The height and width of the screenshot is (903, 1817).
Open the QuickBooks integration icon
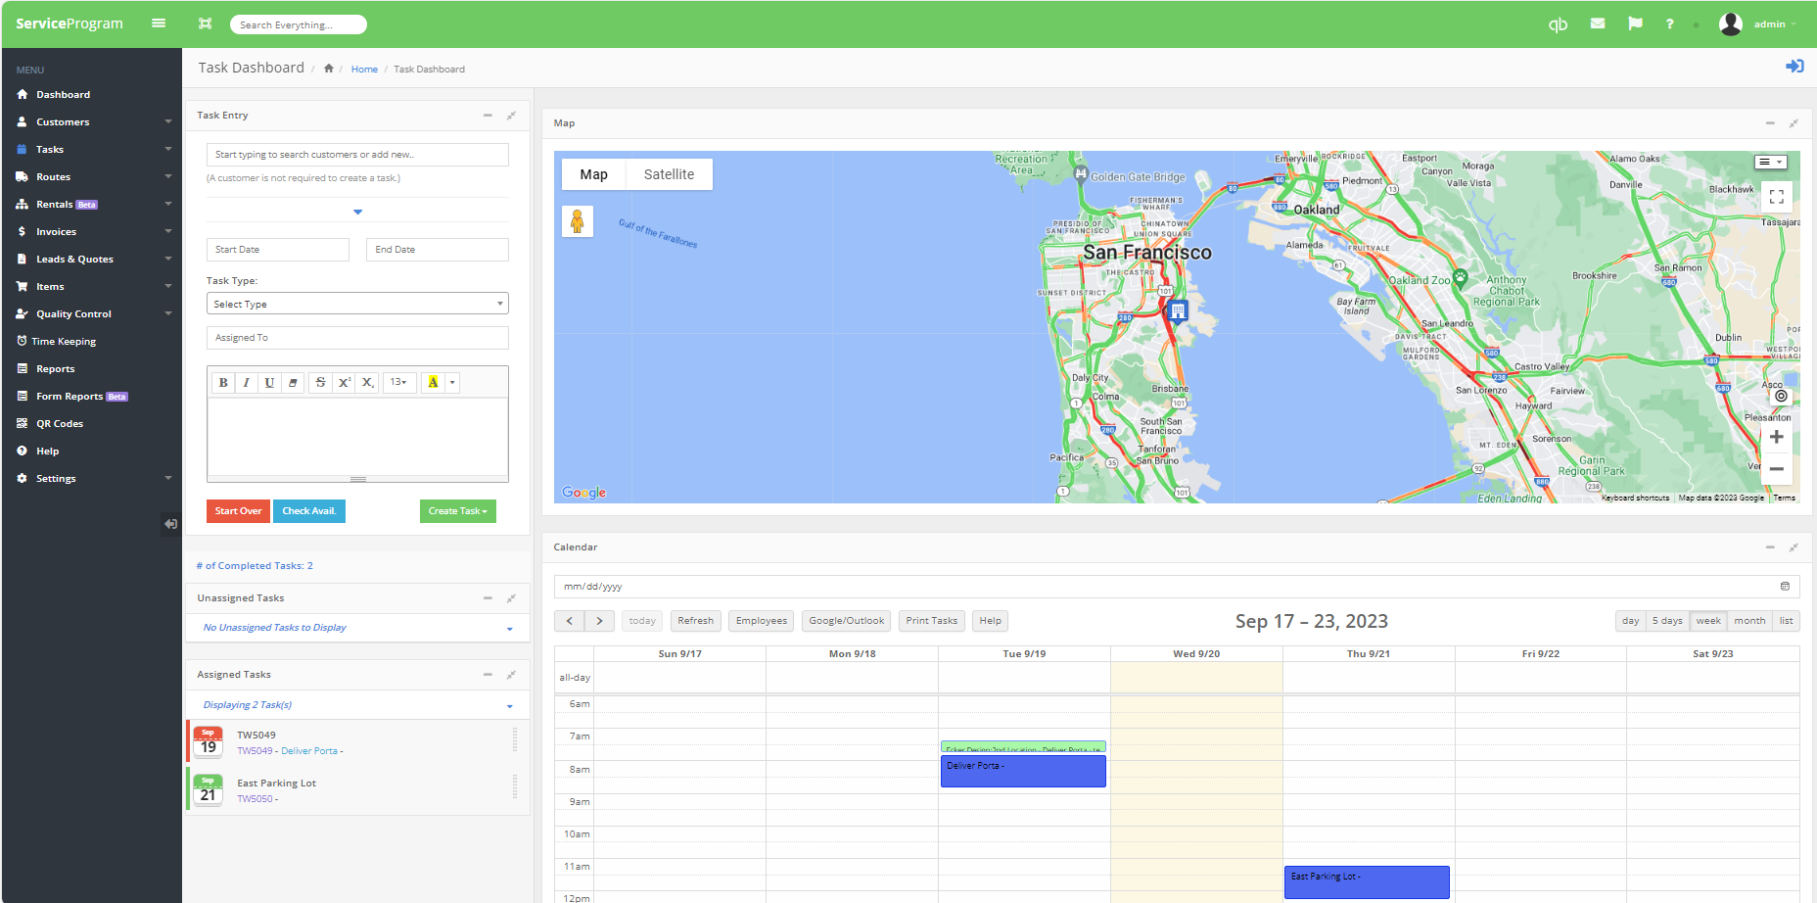click(1559, 24)
